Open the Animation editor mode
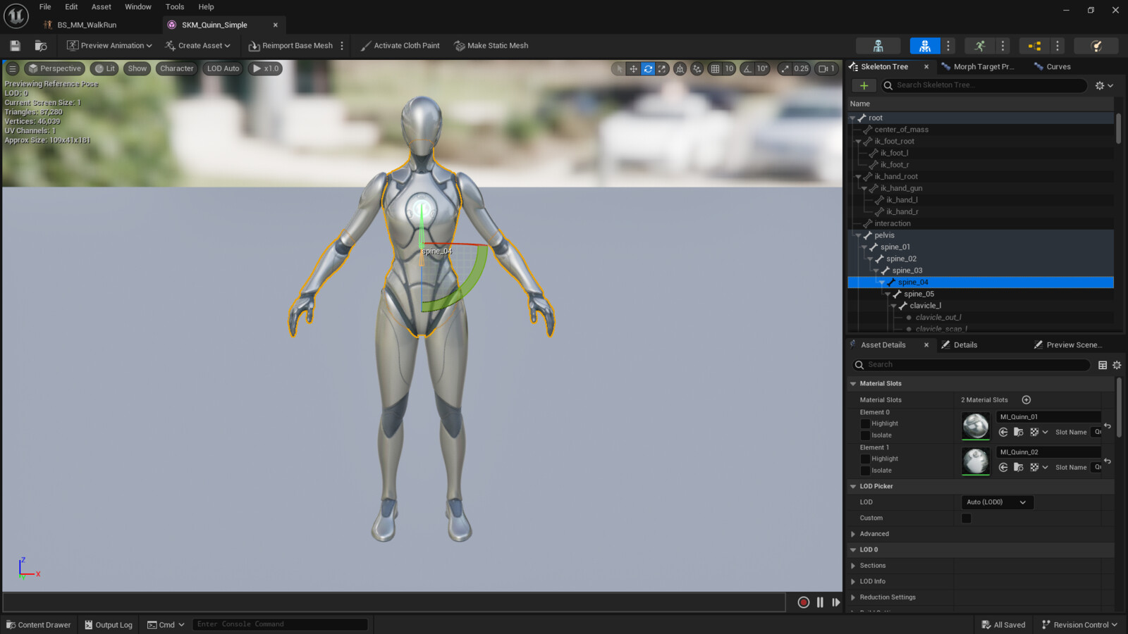This screenshot has height=634, width=1128. 979,46
